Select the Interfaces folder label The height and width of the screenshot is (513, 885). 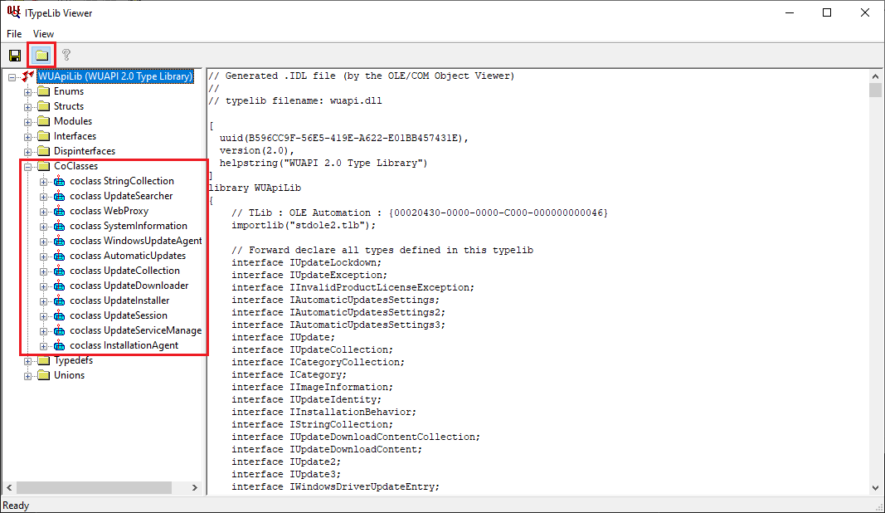(x=75, y=136)
